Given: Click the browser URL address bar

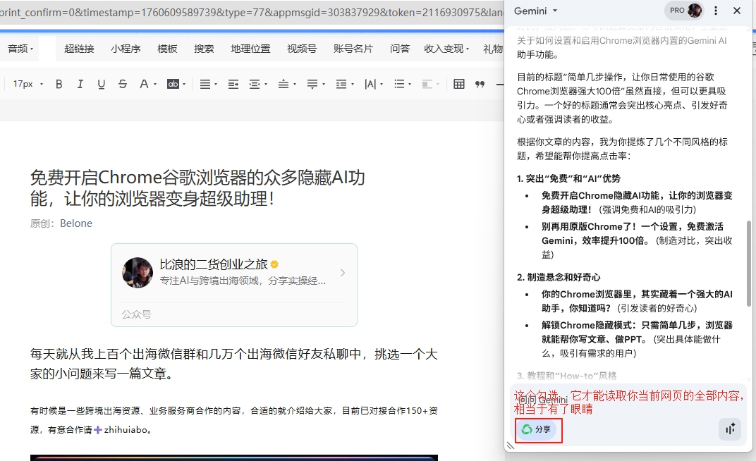Looking at the screenshot, I should (x=252, y=13).
